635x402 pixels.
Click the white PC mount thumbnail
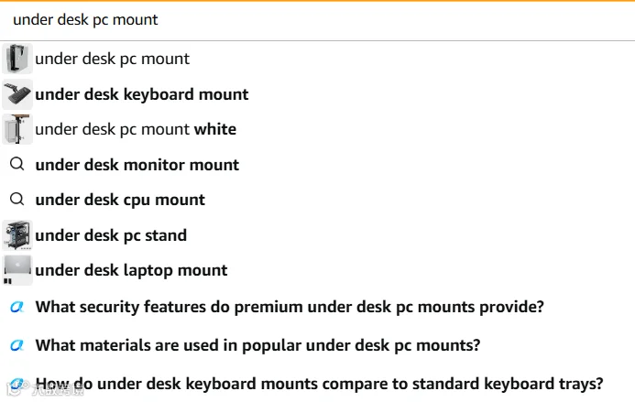tap(17, 129)
